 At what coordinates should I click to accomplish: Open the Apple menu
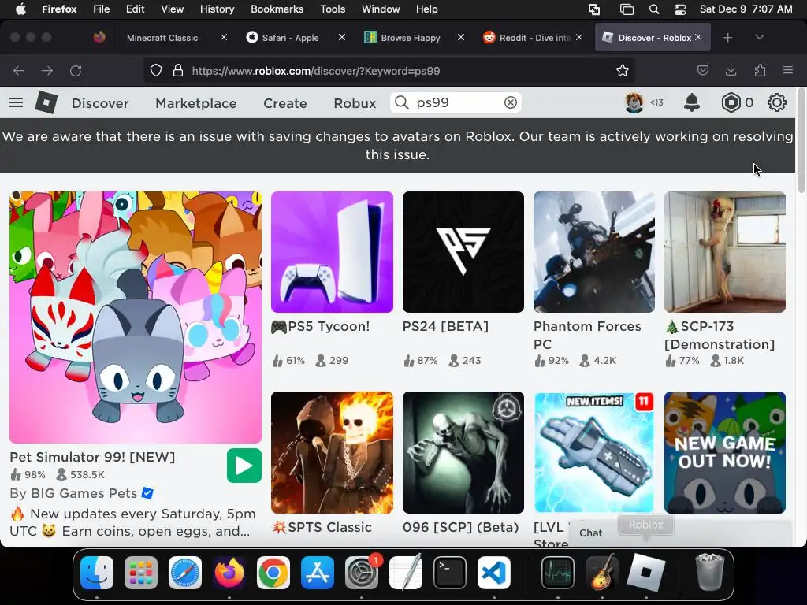coord(20,9)
